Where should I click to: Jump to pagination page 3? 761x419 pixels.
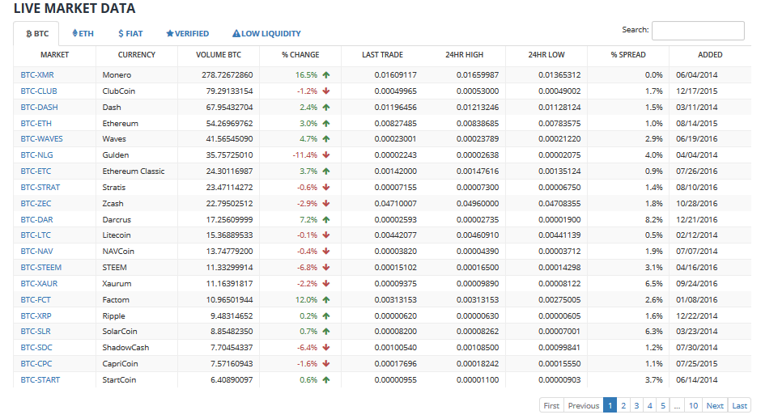[636, 405]
